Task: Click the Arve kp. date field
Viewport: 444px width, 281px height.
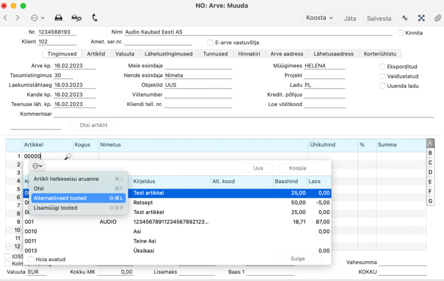Action: pos(75,66)
